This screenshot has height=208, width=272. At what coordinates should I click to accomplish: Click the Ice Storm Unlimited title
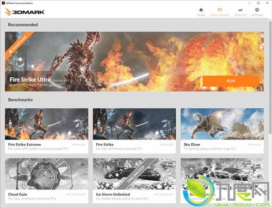[x=113, y=194]
